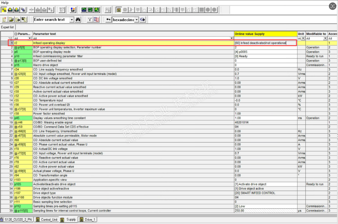Click the Enter search text field
This screenshot has height=224, width=338.
51,20
